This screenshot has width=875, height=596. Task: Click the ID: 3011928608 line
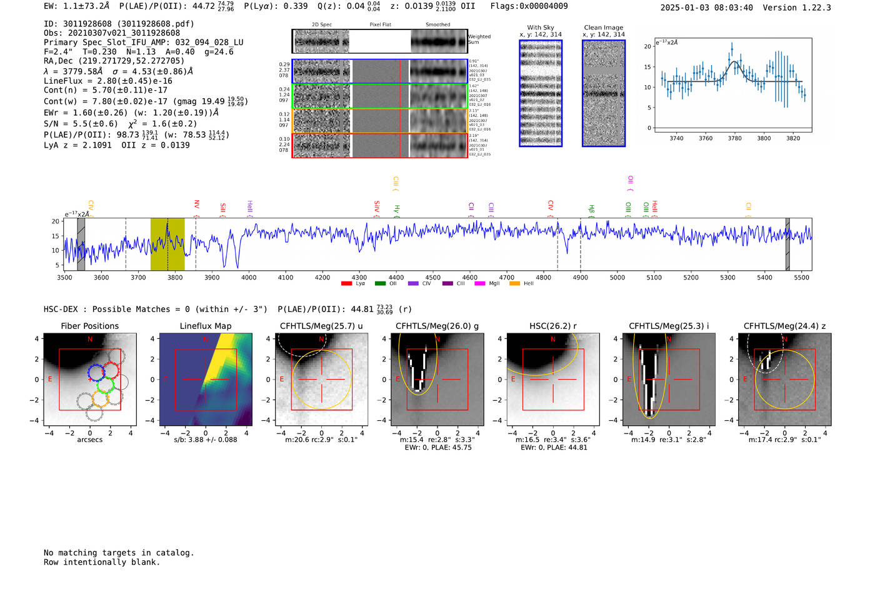click(x=119, y=24)
